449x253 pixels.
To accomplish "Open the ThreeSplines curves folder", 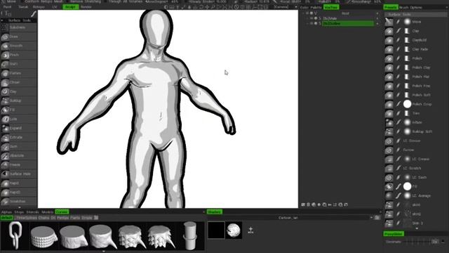I will point(27,218).
